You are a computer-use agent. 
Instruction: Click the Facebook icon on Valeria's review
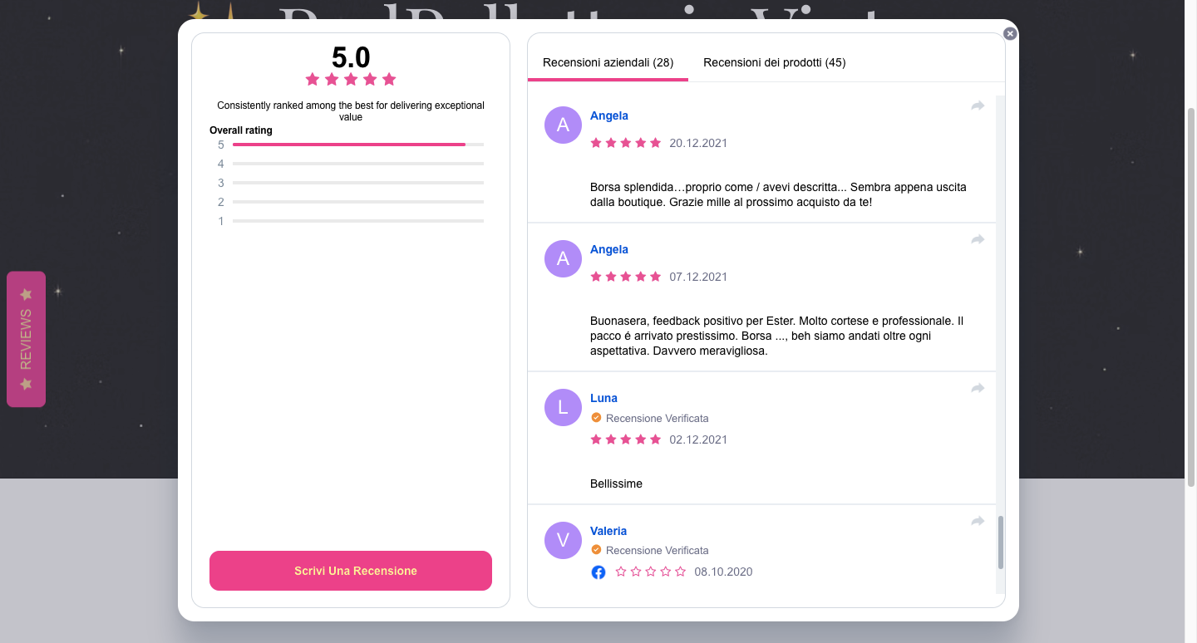(x=598, y=572)
